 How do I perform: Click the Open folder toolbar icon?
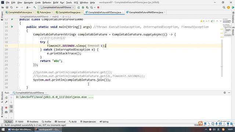(x=3, y=7)
